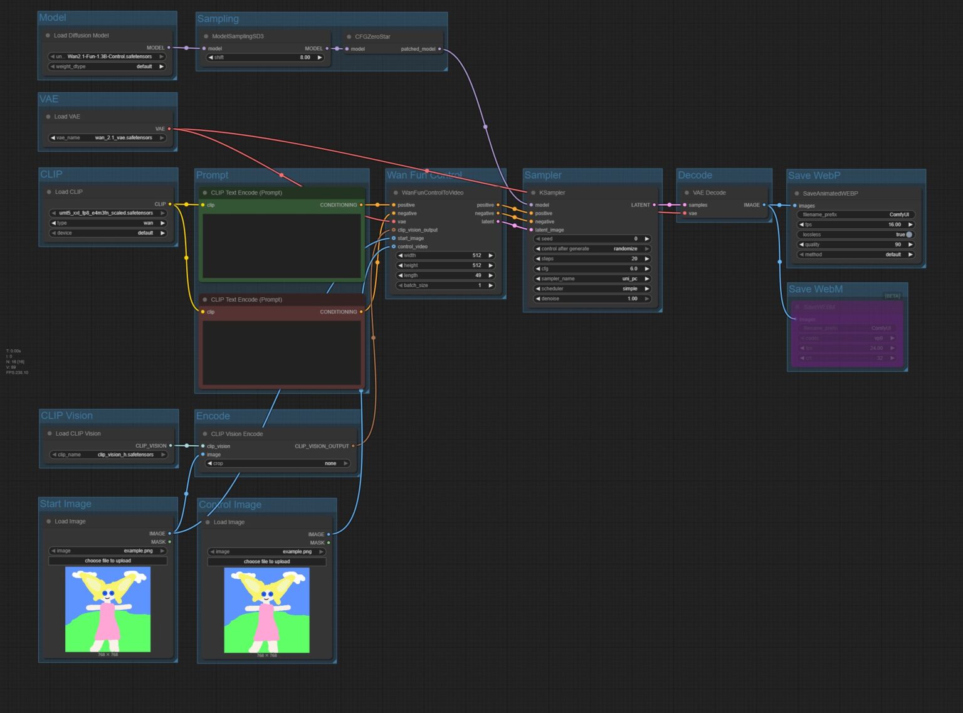
Task: Click the LATENT output port on KSampler
Action: pyautogui.click(x=654, y=205)
